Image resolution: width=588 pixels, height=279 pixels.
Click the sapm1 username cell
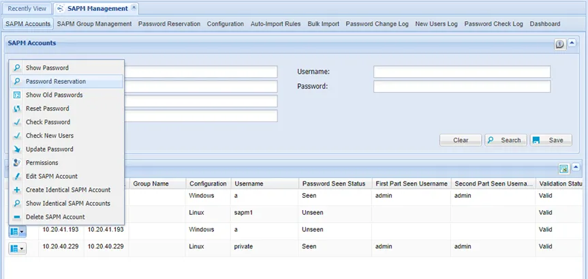pyautogui.click(x=265, y=213)
